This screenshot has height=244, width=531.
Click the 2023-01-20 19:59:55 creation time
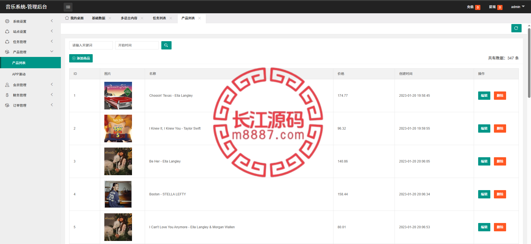coord(415,128)
